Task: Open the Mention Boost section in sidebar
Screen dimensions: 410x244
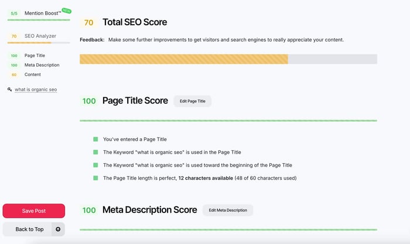Action: (x=42, y=13)
